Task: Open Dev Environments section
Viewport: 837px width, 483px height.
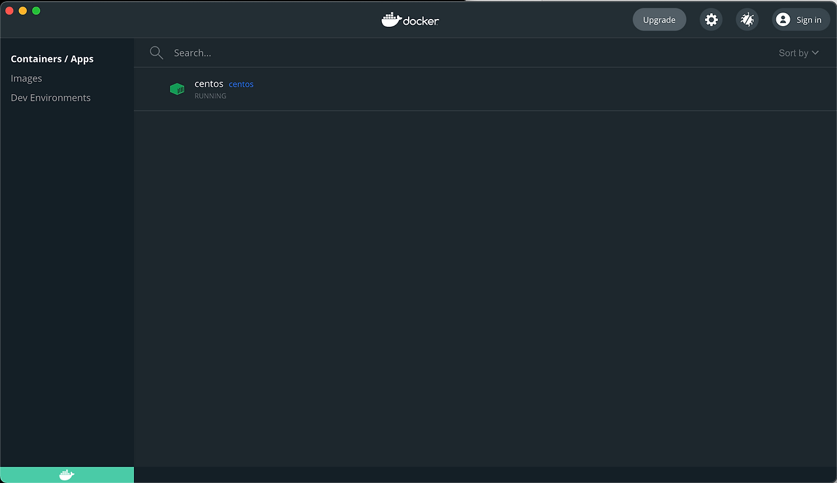Action: click(50, 98)
